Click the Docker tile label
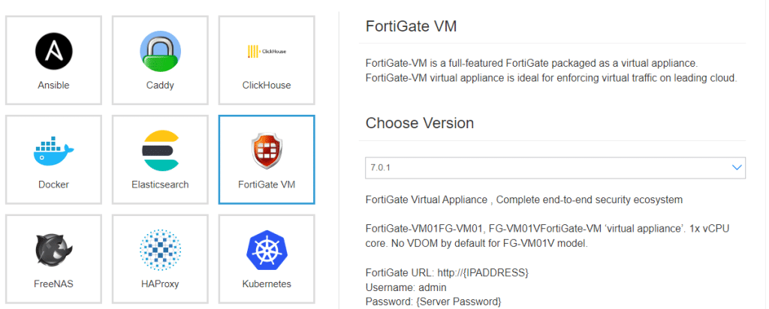The image size is (769, 309). [x=53, y=184]
